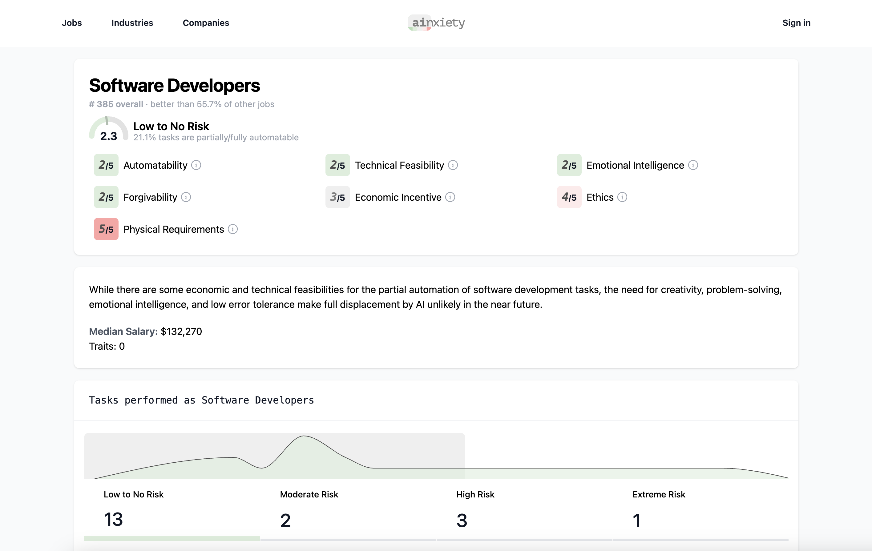Click the info icon beside Automatability

(196, 165)
